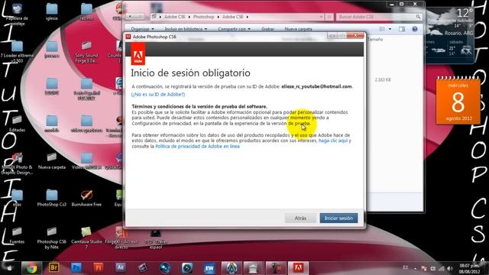Click 'Nueva carpeta' in Explorer toolbar
Screen dimensions: 489x275
click(298, 29)
